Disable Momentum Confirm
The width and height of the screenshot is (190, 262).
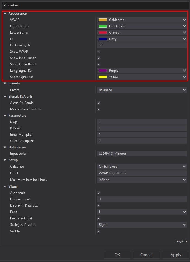98,109
